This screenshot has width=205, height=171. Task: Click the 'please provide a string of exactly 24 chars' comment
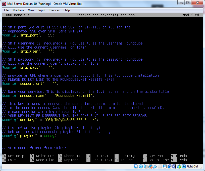point(49,112)
